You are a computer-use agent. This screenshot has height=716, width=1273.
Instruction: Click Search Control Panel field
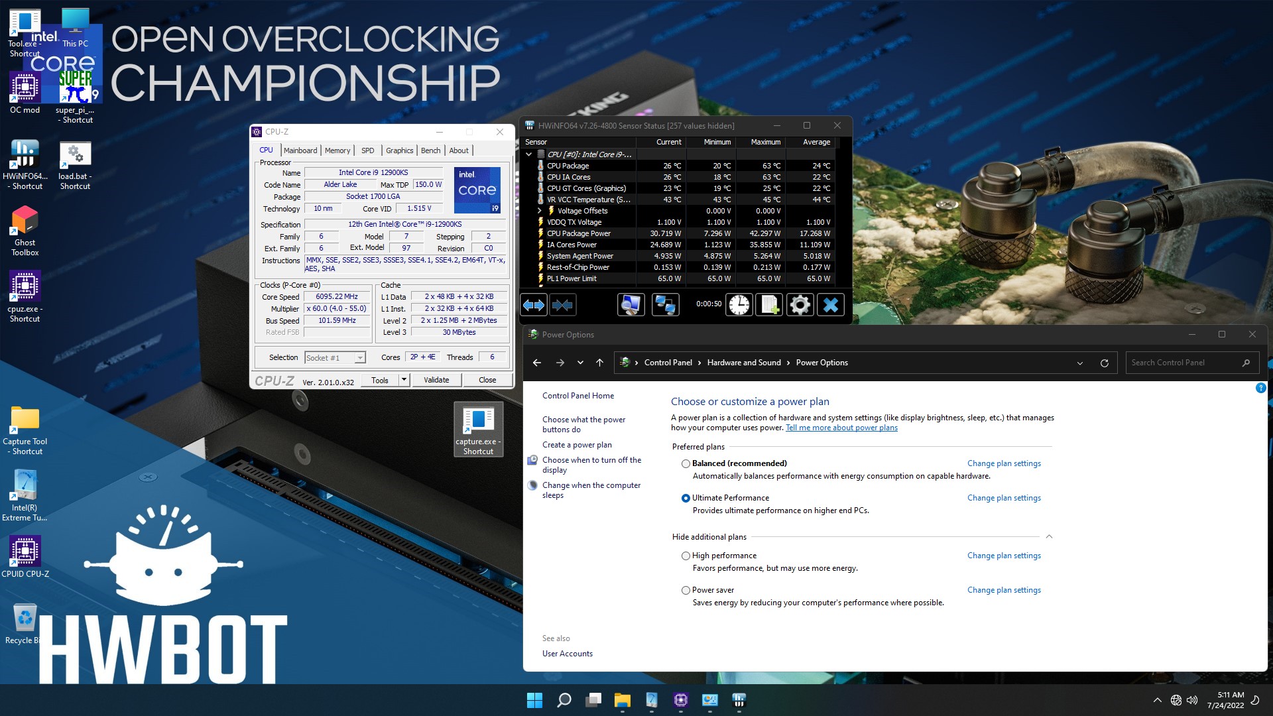1191,363
